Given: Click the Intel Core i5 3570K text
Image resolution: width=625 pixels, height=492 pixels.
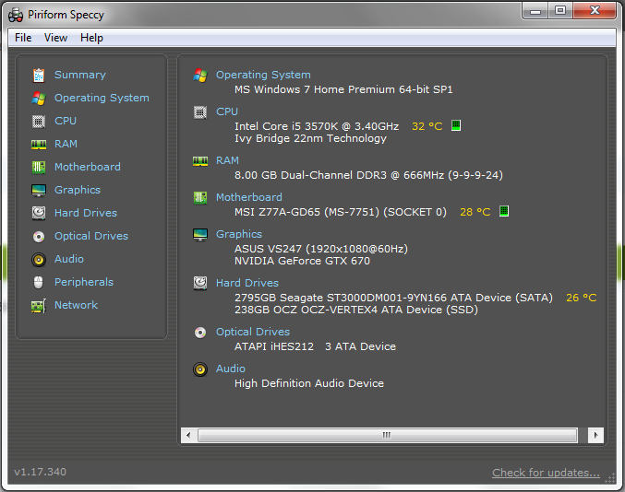Looking at the screenshot, I should [x=317, y=126].
